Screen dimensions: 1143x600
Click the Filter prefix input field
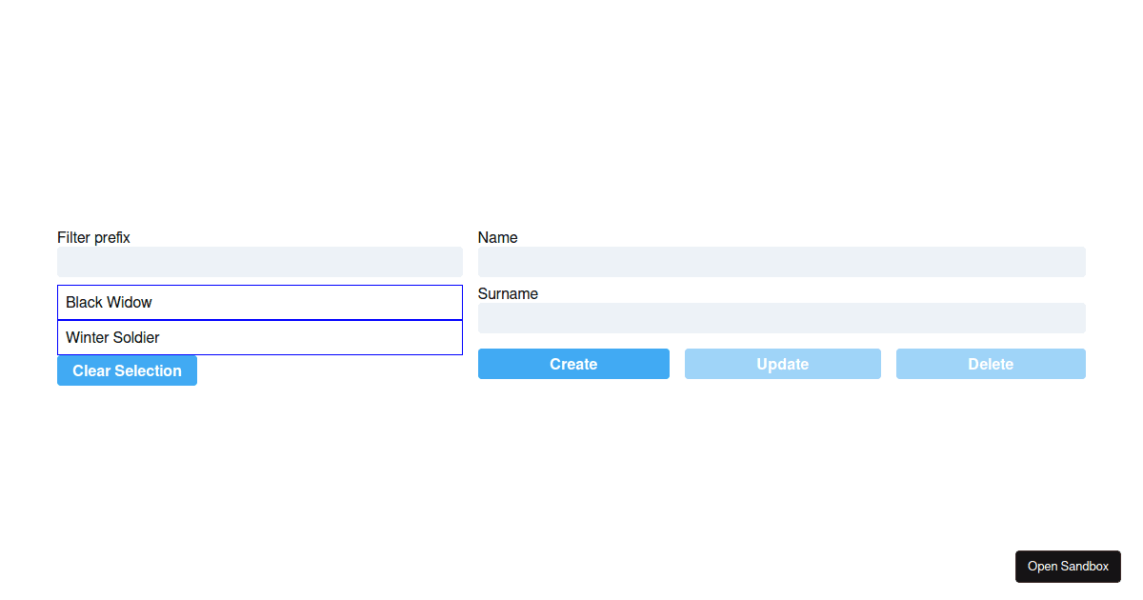(259, 262)
